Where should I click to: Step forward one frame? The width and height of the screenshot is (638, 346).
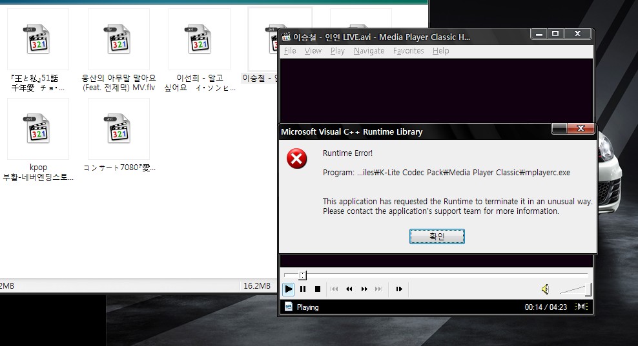[399, 289]
